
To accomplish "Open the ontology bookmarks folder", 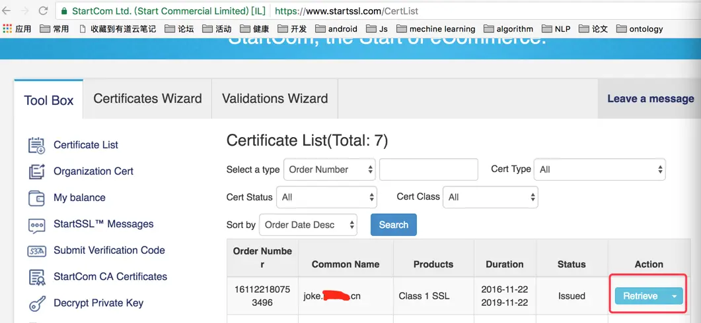I will click(x=640, y=29).
